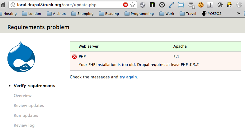The height and width of the screenshot is (132, 245).
Task: Open the London bookmarks folder
Action: pos(31,14)
